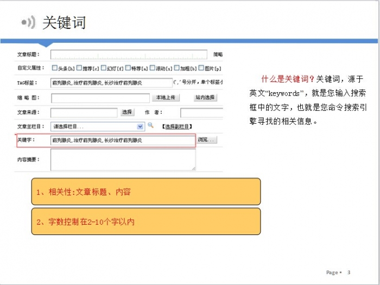Focus the 关键字 input field
The width and height of the screenshot is (380, 285).
tap(122, 141)
